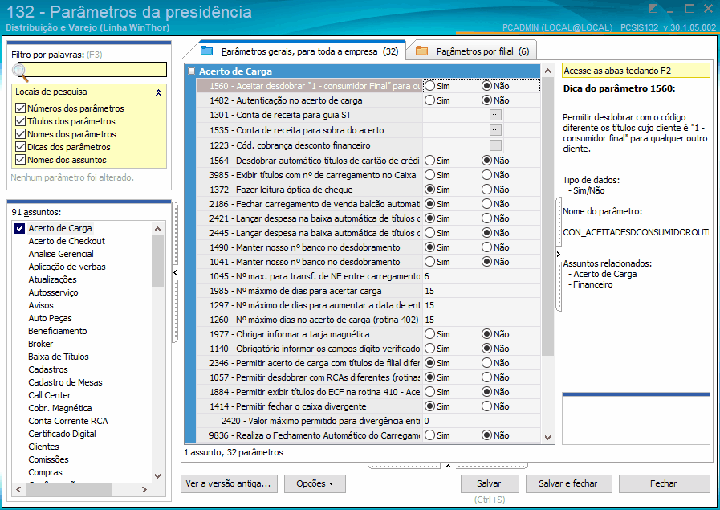Toggle the bottom panel splitter caret
The width and height of the screenshot is (720, 510).
point(448,466)
